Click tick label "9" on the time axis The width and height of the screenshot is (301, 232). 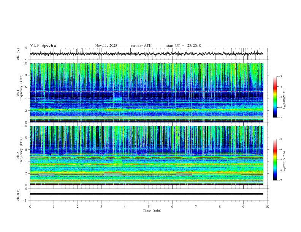(x=243, y=207)
